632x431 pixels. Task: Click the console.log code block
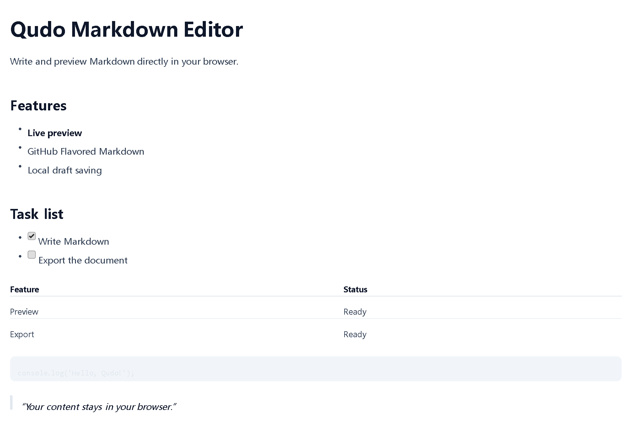[x=316, y=369]
